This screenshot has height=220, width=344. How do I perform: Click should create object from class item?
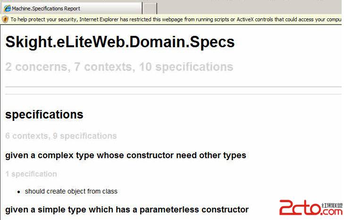71,191
